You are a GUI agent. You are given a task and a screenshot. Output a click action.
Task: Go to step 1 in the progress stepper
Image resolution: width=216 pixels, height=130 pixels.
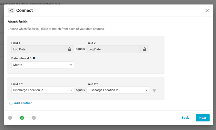10,118
